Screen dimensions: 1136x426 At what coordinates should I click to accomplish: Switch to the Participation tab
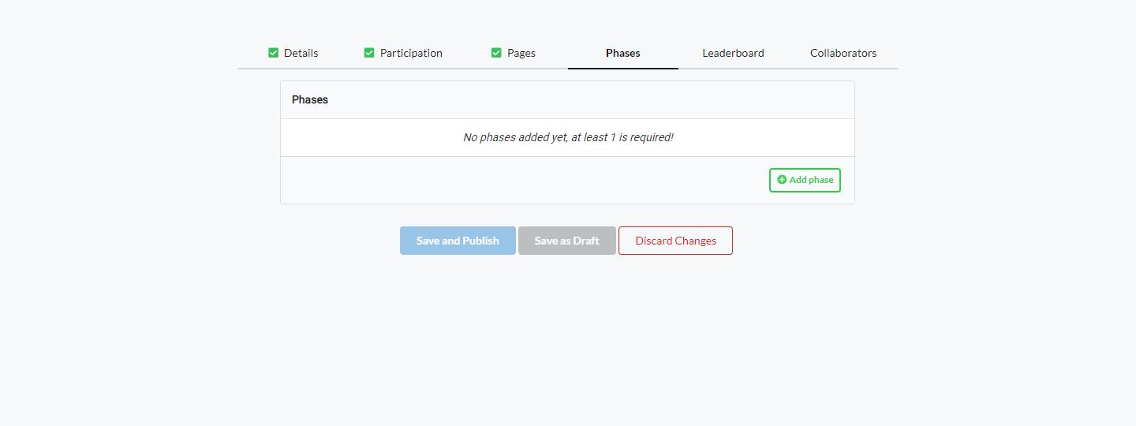(411, 53)
